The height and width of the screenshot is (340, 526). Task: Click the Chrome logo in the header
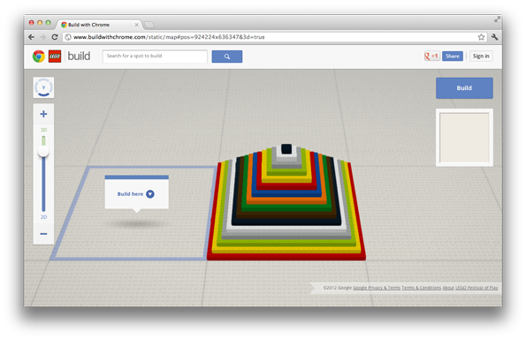[39, 57]
